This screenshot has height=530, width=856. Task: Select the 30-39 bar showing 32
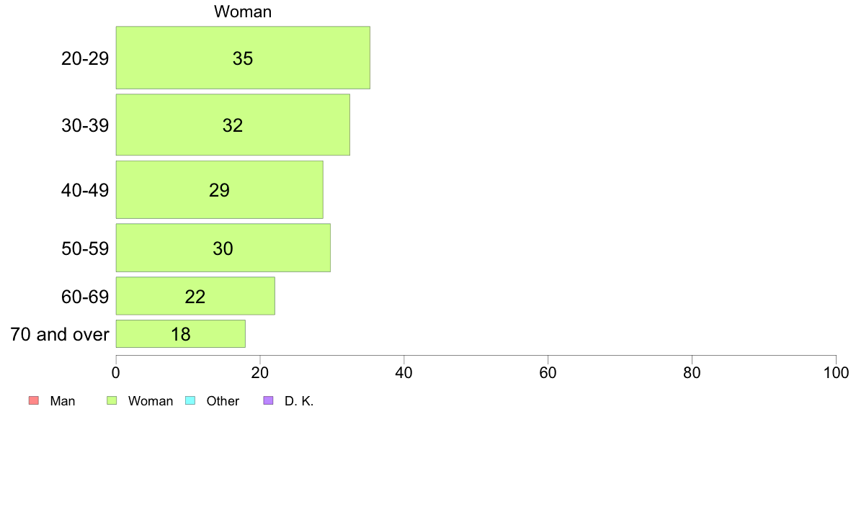233,125
